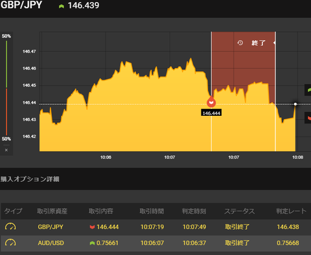Click the gauge type icon in GBP/JPY row

[10, 227]
